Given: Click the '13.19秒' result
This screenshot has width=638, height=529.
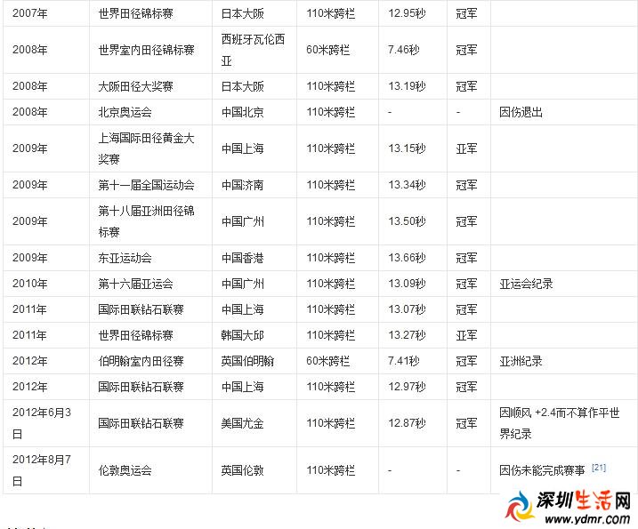Looking at the screenshot, I should pyautogui.click(x=407, y=86).
